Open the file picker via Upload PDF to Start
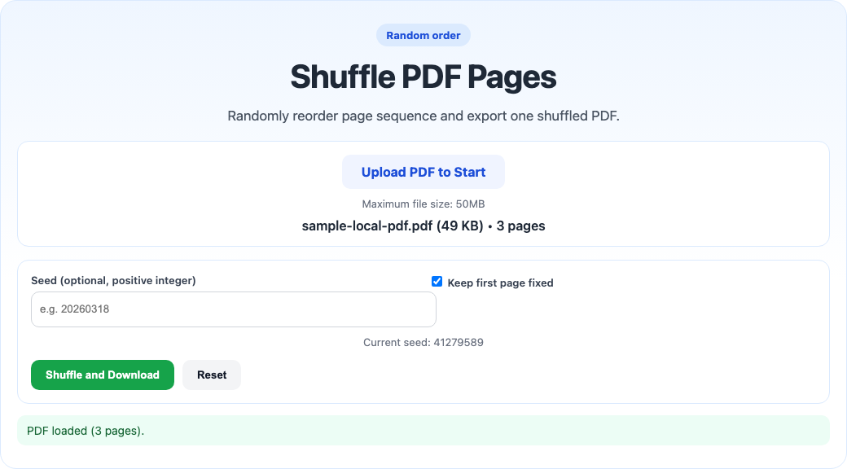The width and height of the screenshot is (847, 469). (423, 172)
